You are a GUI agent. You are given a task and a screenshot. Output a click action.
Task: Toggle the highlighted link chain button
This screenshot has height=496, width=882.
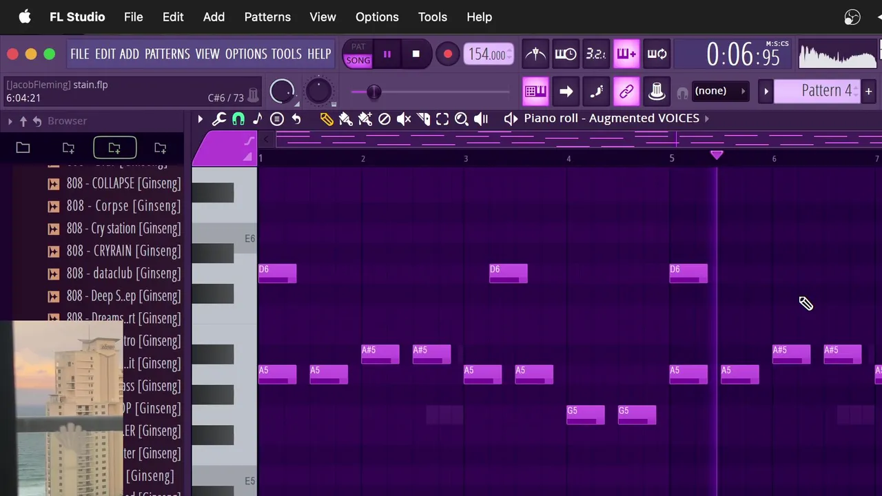pyautogui.click(x=626, y=91)
